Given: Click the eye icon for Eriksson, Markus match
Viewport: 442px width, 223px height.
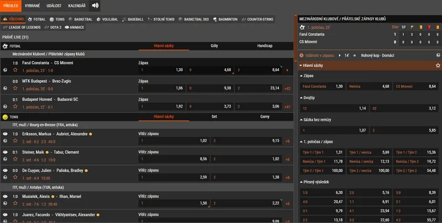Looking at the screenshot, I should [6, 134].
